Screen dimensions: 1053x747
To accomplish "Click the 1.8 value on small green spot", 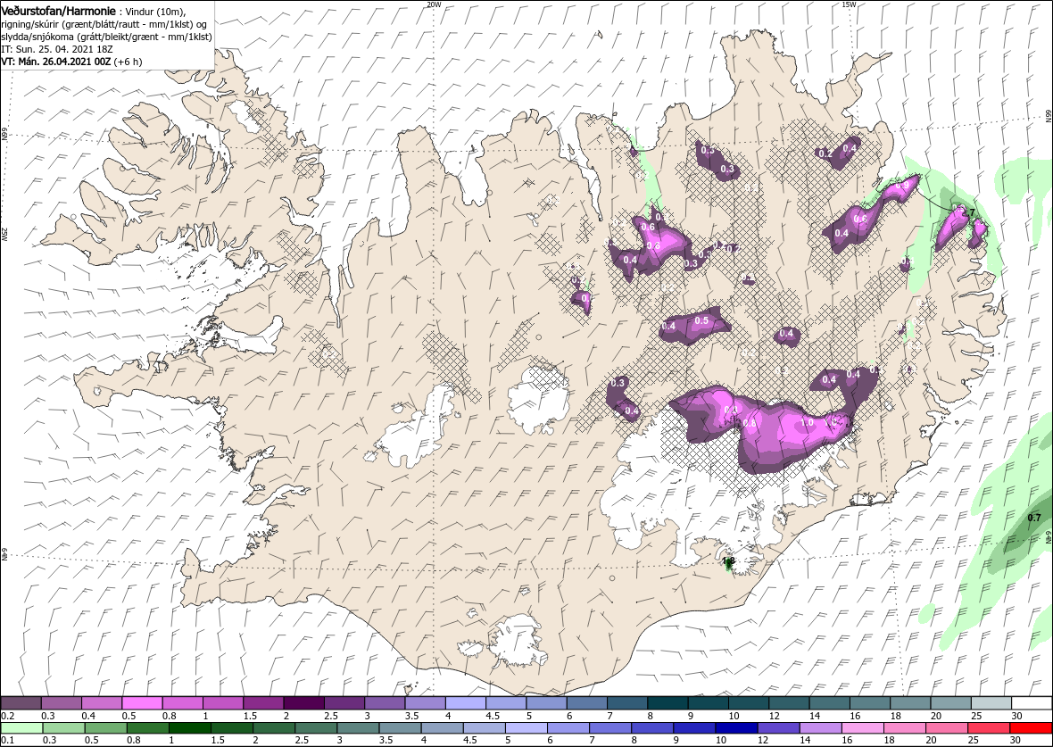I will pyautogui.click(x=729, y=561).
